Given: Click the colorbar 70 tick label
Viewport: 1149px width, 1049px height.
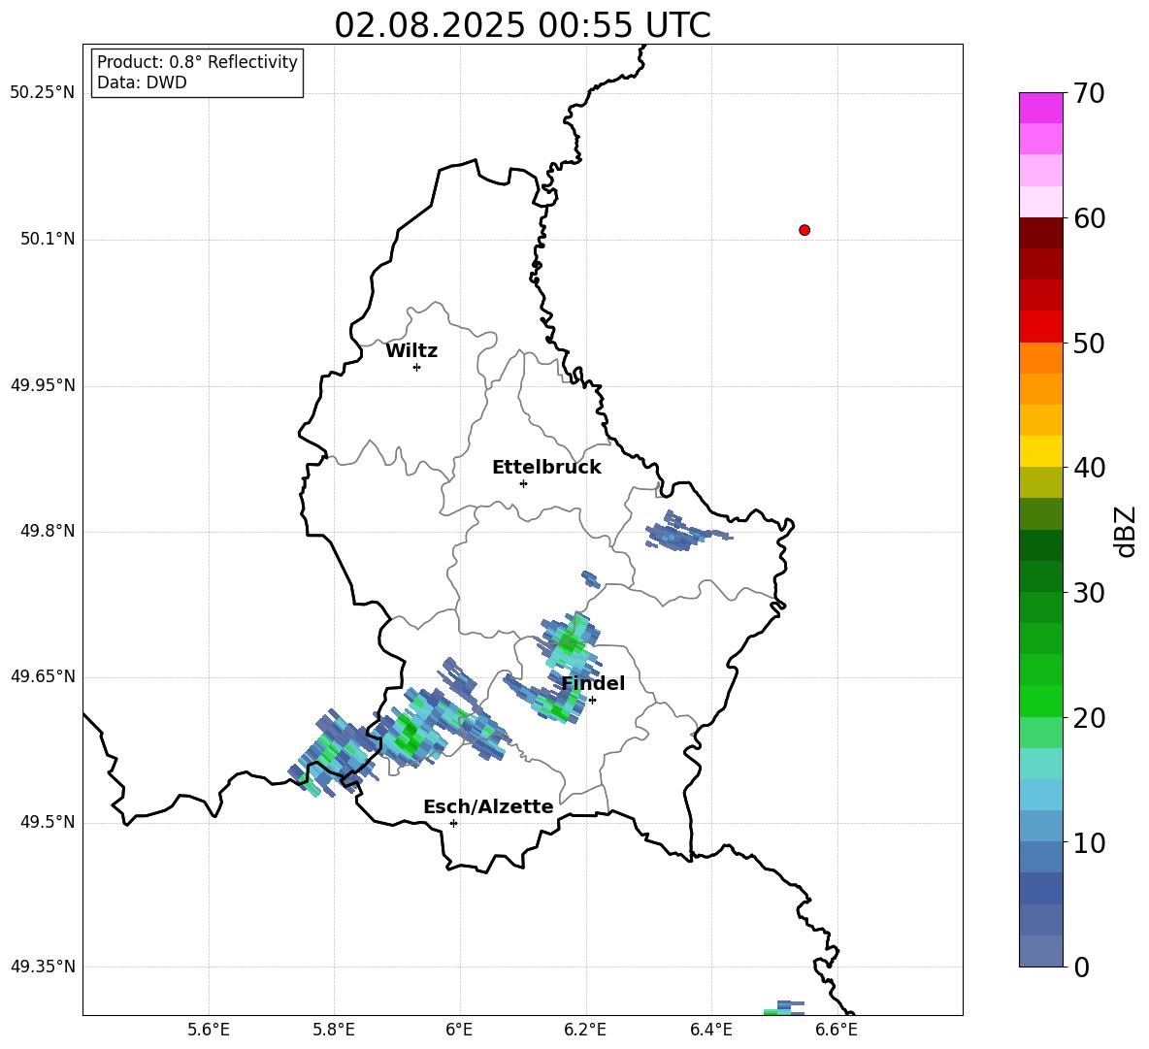Looking at the screenshot, I should (x=1090, y=94).
